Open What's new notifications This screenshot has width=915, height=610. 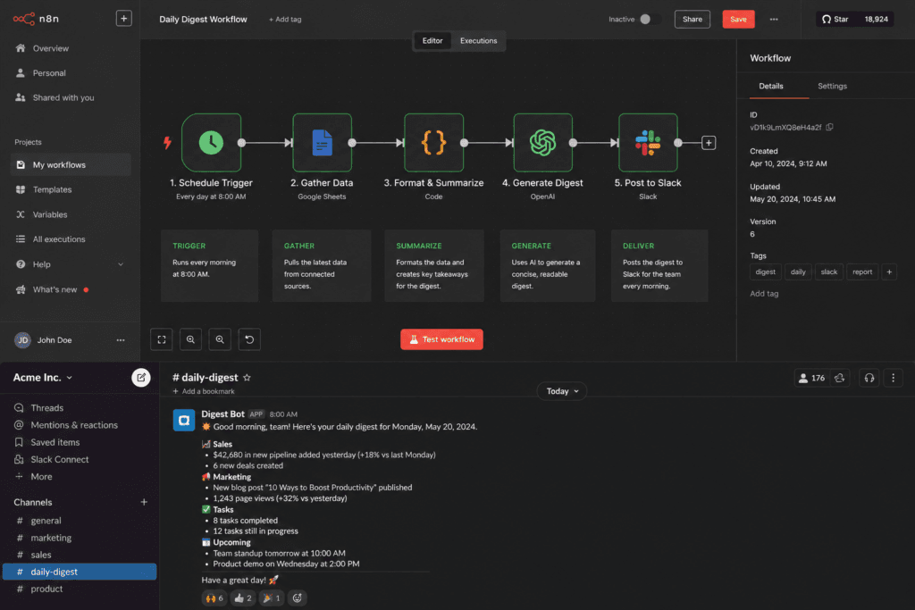pyautogui.click(x=55, y=289)
